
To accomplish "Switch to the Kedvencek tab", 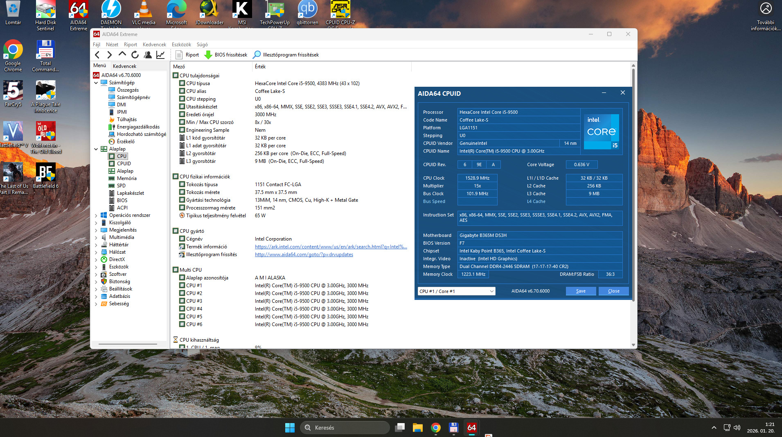I will pyautogui.click(x=124, y=66).
